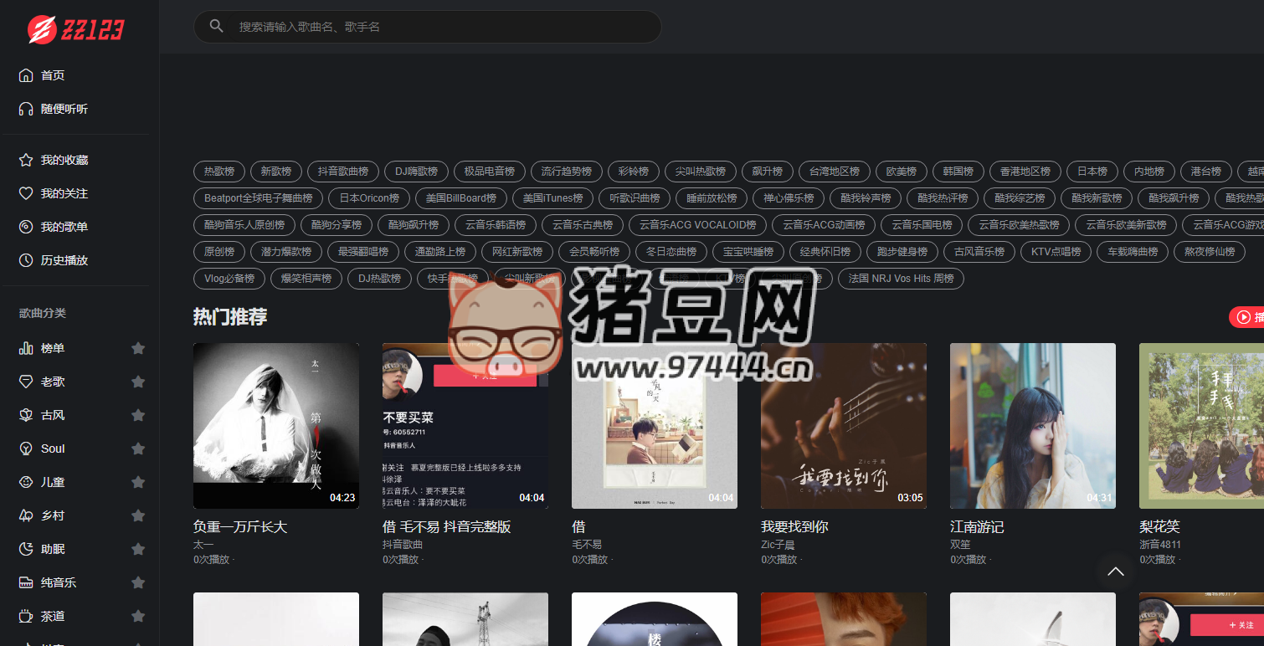Click the 车载嗨曲榜 tag
Screen dimensions: 1264x646
pos(1133,252)
